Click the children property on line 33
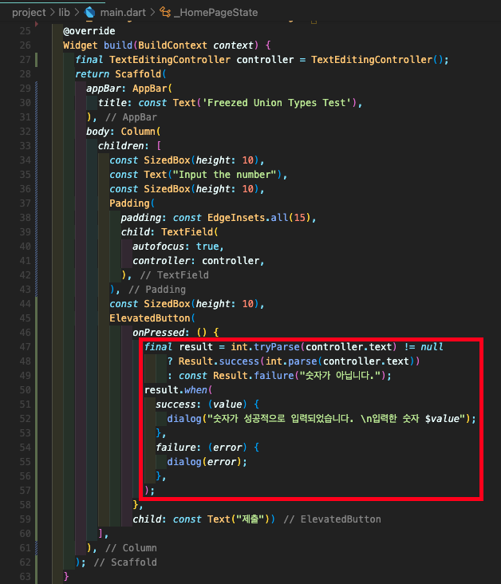The width and height of the screenshot is (501, 584). pos(120,146)
